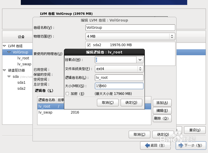Click the 编辑 button
208x153 pixels.
click(x=162, y=110)
